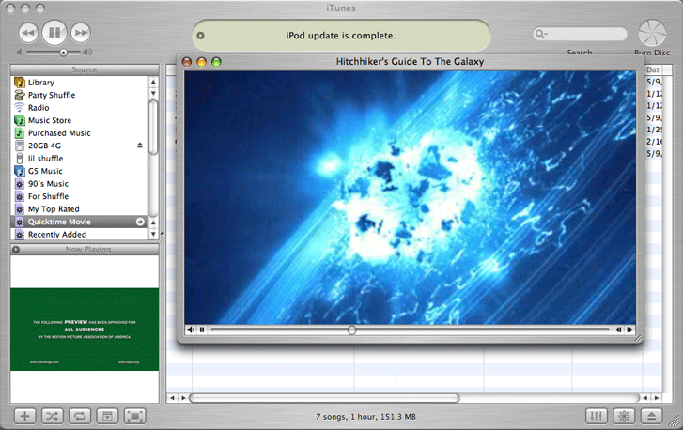Click the Dat column header
Screen dimensions: 683x430
(x=653, y=69)
